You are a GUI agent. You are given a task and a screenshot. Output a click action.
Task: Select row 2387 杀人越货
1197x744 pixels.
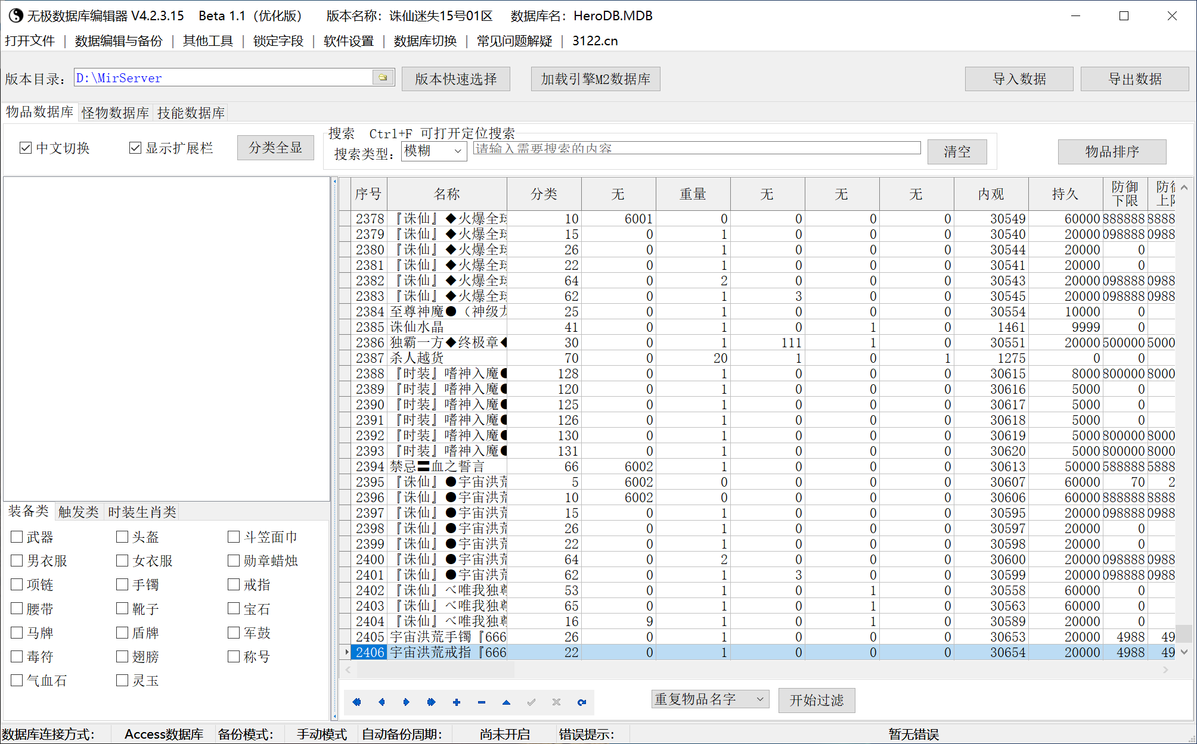[x=757, y=358]
